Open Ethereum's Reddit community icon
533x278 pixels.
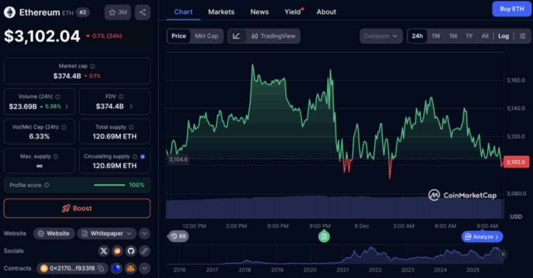(118, 251)
